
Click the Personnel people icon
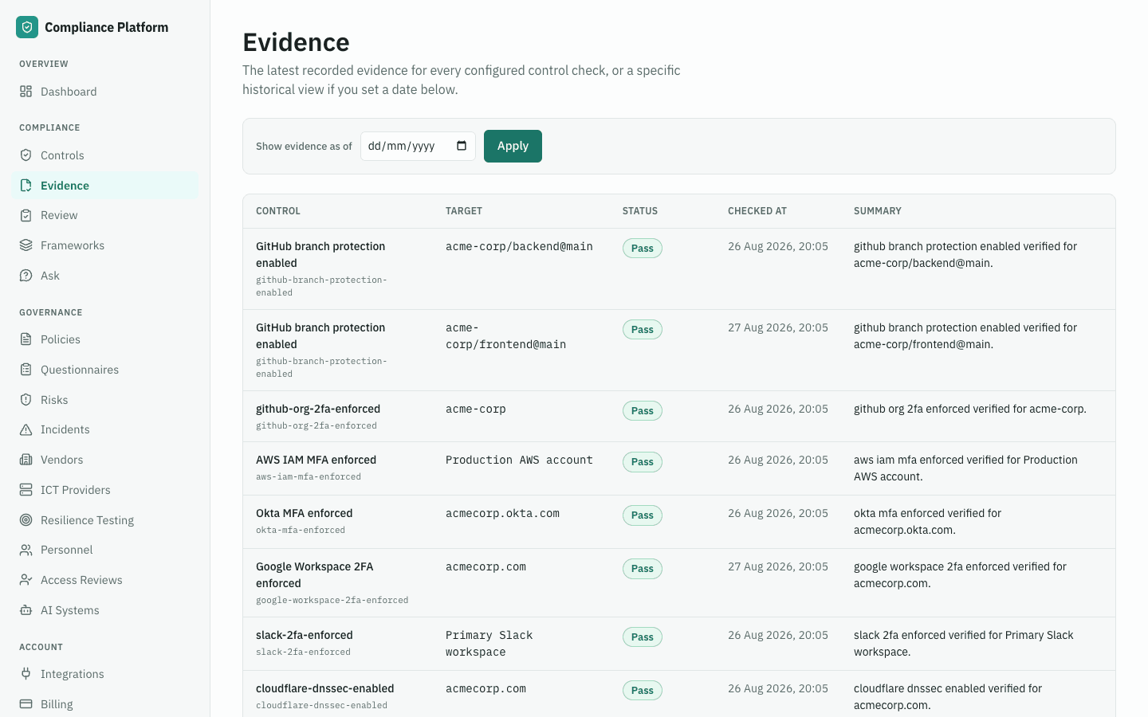coord(26,550)
